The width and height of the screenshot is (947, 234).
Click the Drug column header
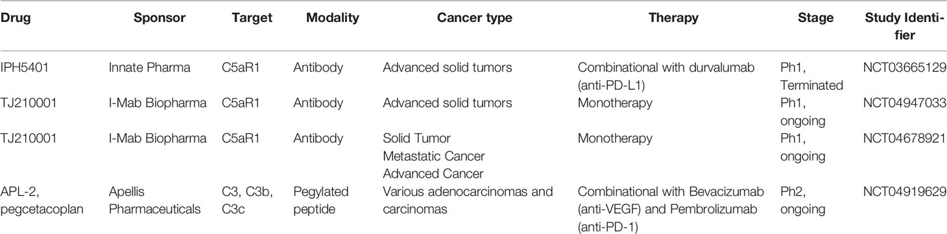(14, 19)
